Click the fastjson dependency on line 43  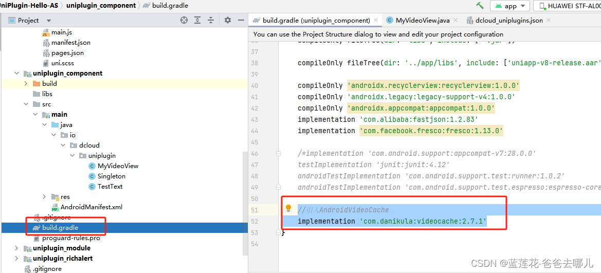(418, 120)
